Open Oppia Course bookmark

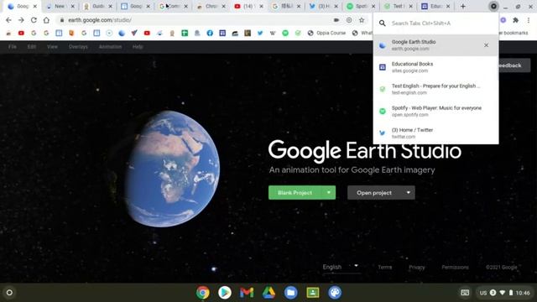pyautogui.click(x=326, y=33)
